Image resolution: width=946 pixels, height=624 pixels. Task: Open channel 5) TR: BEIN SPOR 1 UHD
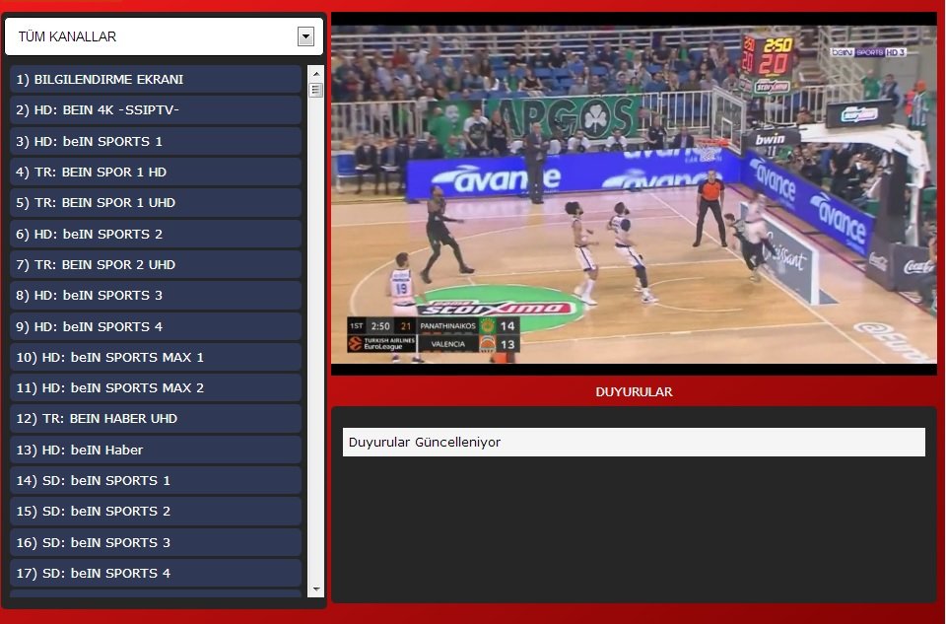tap(156, 203)
